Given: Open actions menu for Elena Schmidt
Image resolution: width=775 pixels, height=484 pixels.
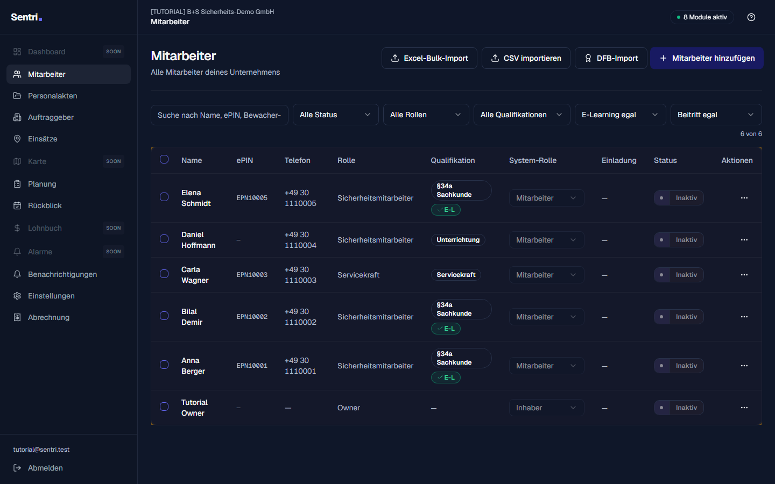Looking at the screenshot, I should coord(744,198).
